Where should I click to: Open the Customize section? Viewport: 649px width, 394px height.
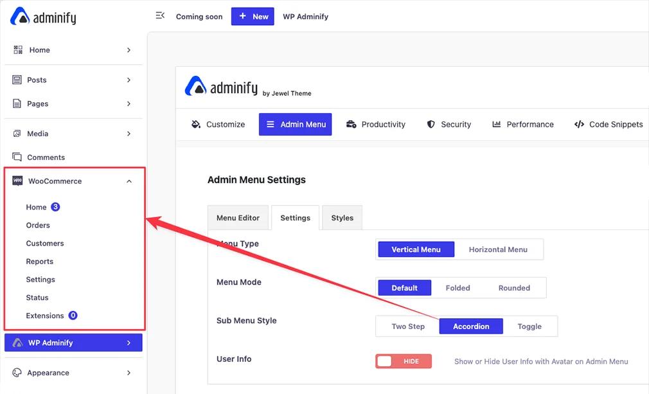(218, 124)
